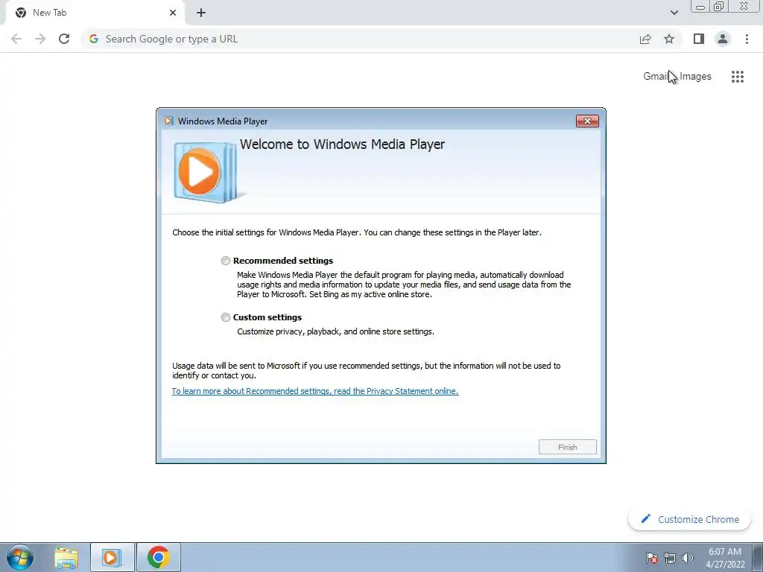Open the Chrome profile avatar

coord(723,39)
